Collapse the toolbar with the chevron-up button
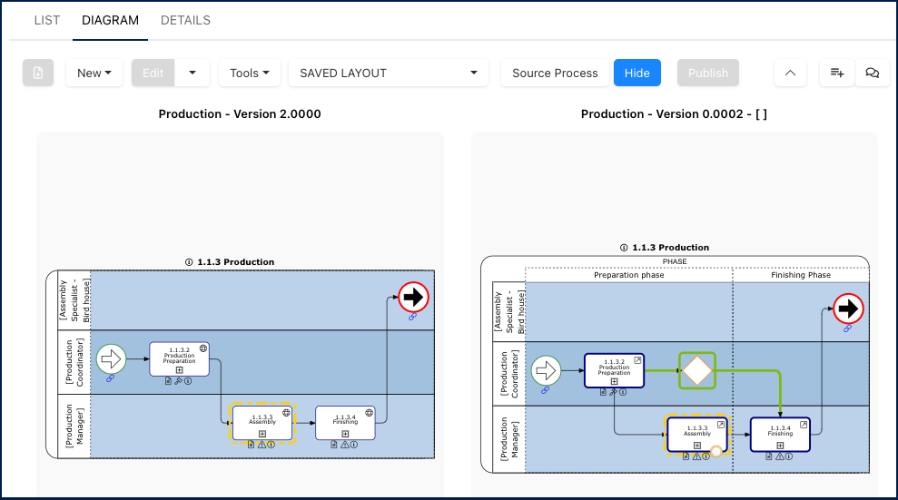 point(790,74)
